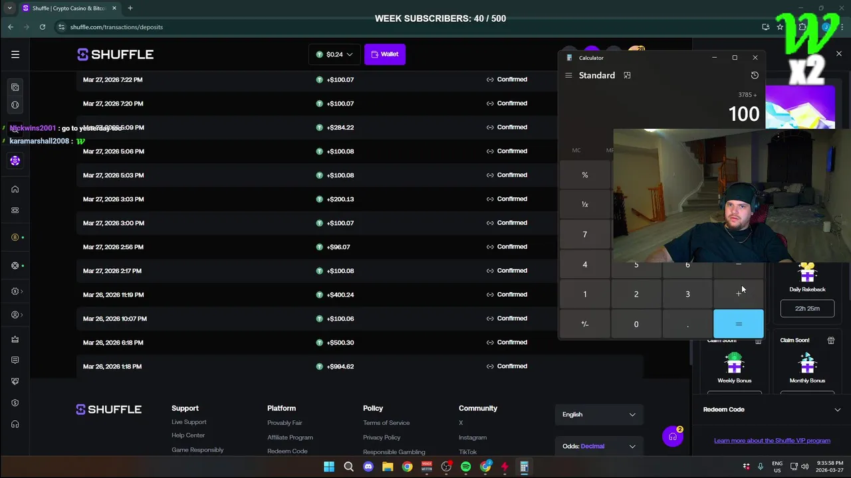Image resolution: width=851 pixels, height=478 pixels.
Task: Open the headset support sidebar icon
Action: [x=15, y=424]
